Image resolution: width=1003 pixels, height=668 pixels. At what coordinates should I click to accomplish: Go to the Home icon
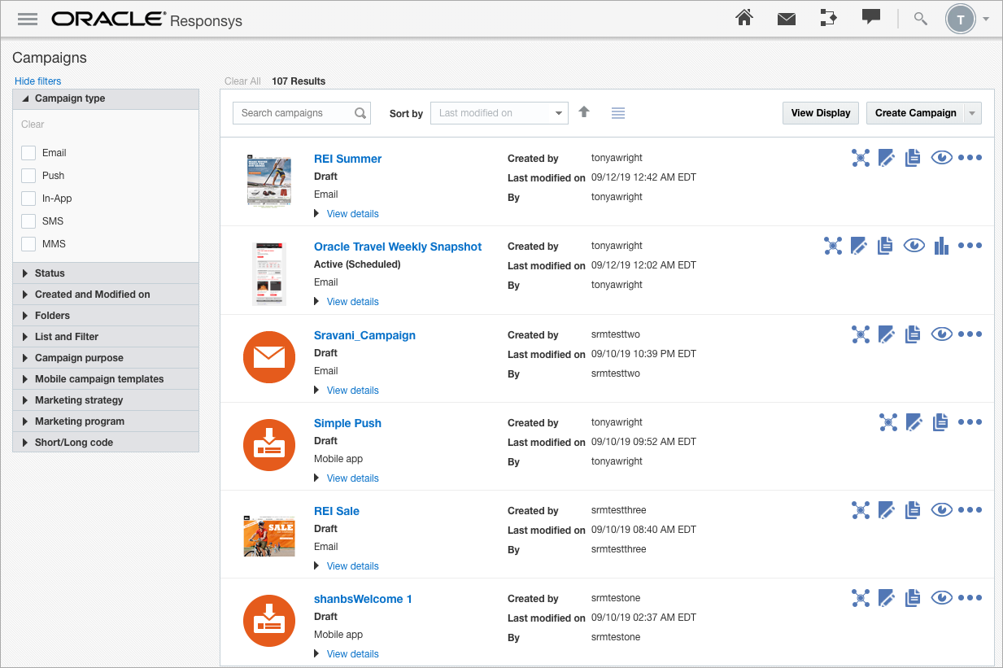[x=744, y=18]
